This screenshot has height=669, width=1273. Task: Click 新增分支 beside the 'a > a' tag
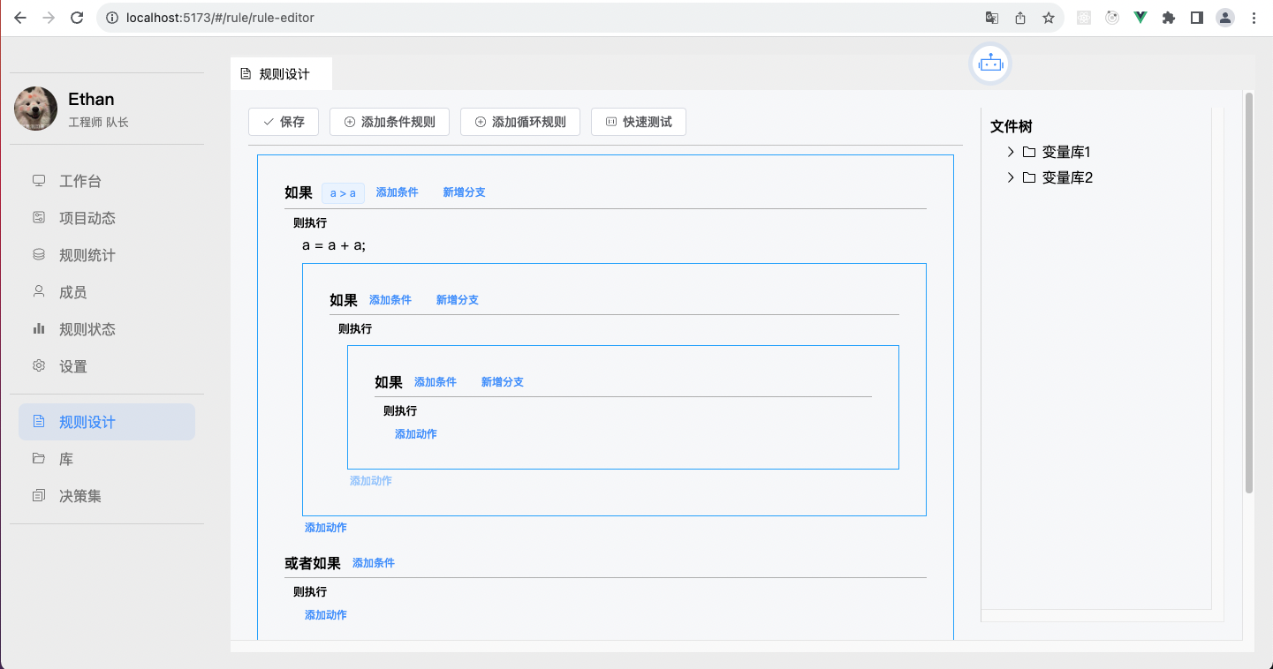pos(465,192)
